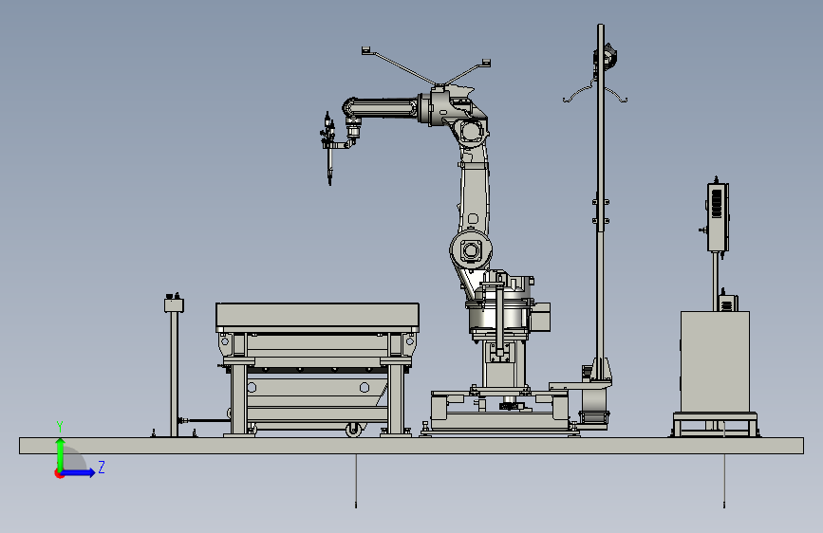Select the caster wheel under the worktable
Image resolution: width=823 pixels, height=533 pixels.
[354, 430]
